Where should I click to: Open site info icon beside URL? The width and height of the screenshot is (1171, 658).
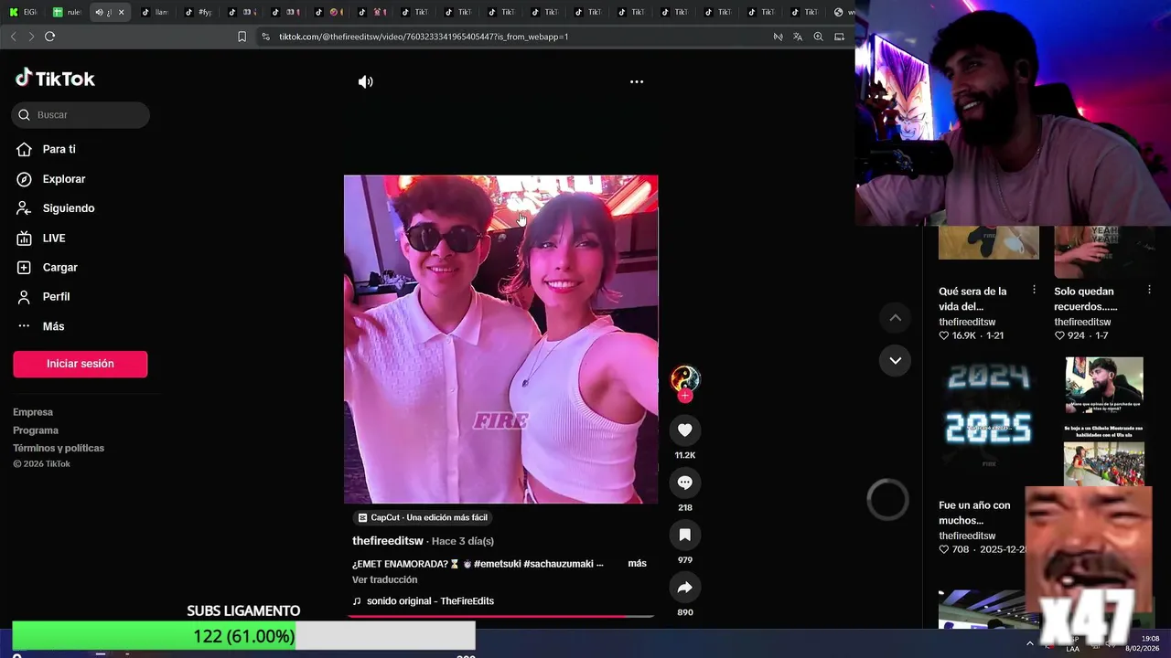pos(265,37)
